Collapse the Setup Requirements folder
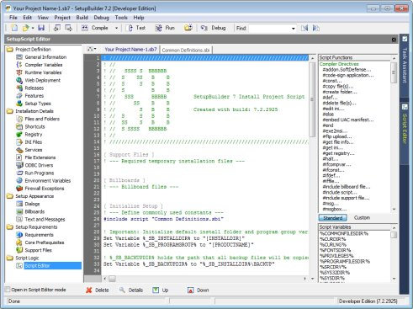 pyautogui.click(x=10, y=227)
